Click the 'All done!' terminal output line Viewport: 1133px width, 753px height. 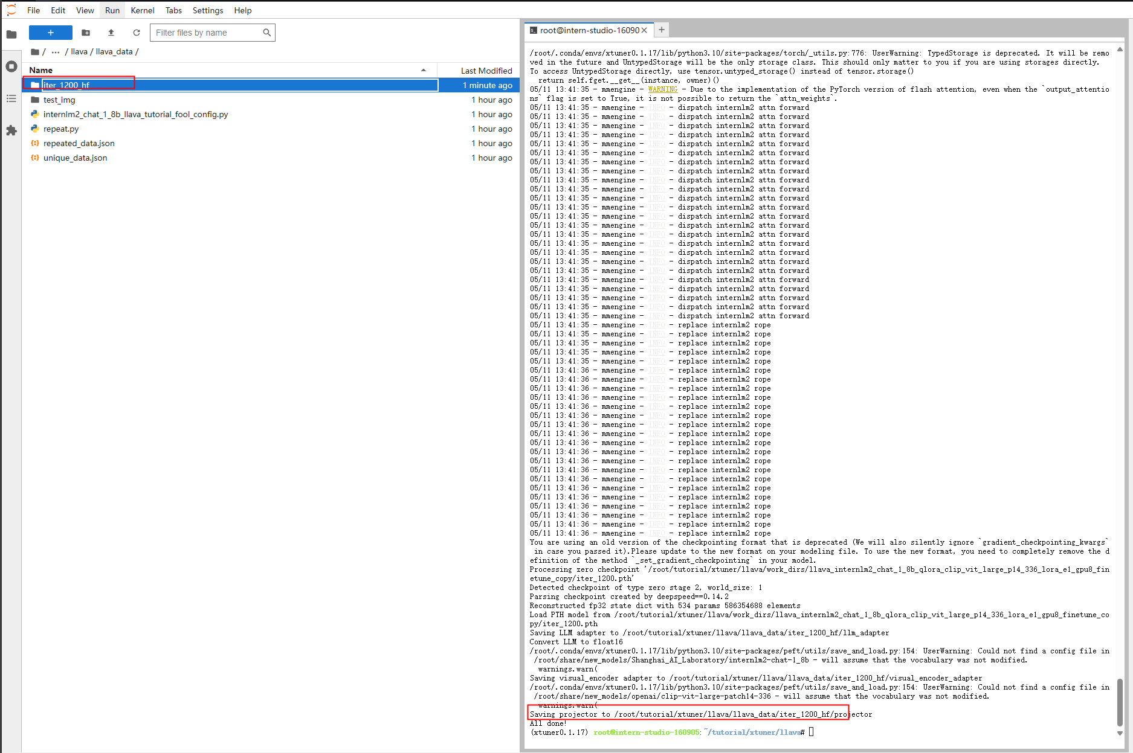[548, 723]
